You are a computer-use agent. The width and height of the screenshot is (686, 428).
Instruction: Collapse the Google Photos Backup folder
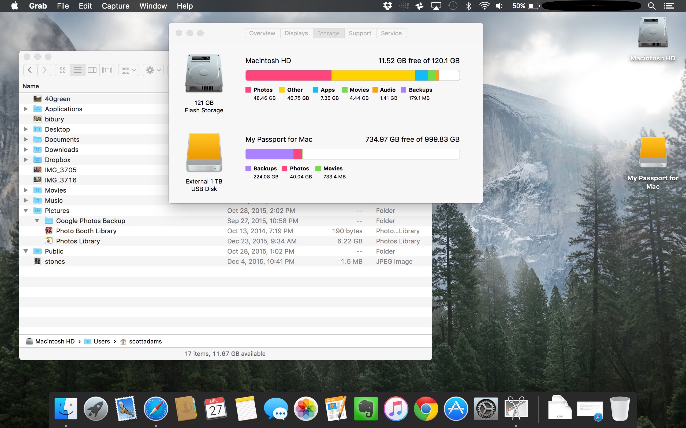(x=37, y=221)
